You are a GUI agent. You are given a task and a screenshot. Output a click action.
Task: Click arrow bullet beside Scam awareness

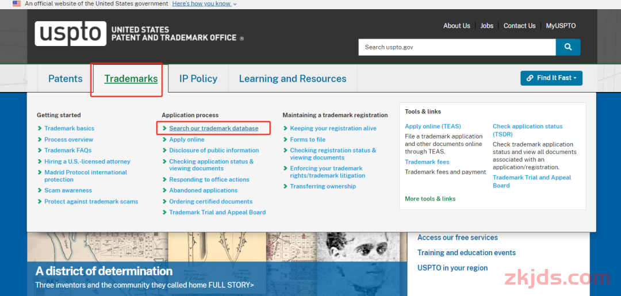[x=40, y=190]
